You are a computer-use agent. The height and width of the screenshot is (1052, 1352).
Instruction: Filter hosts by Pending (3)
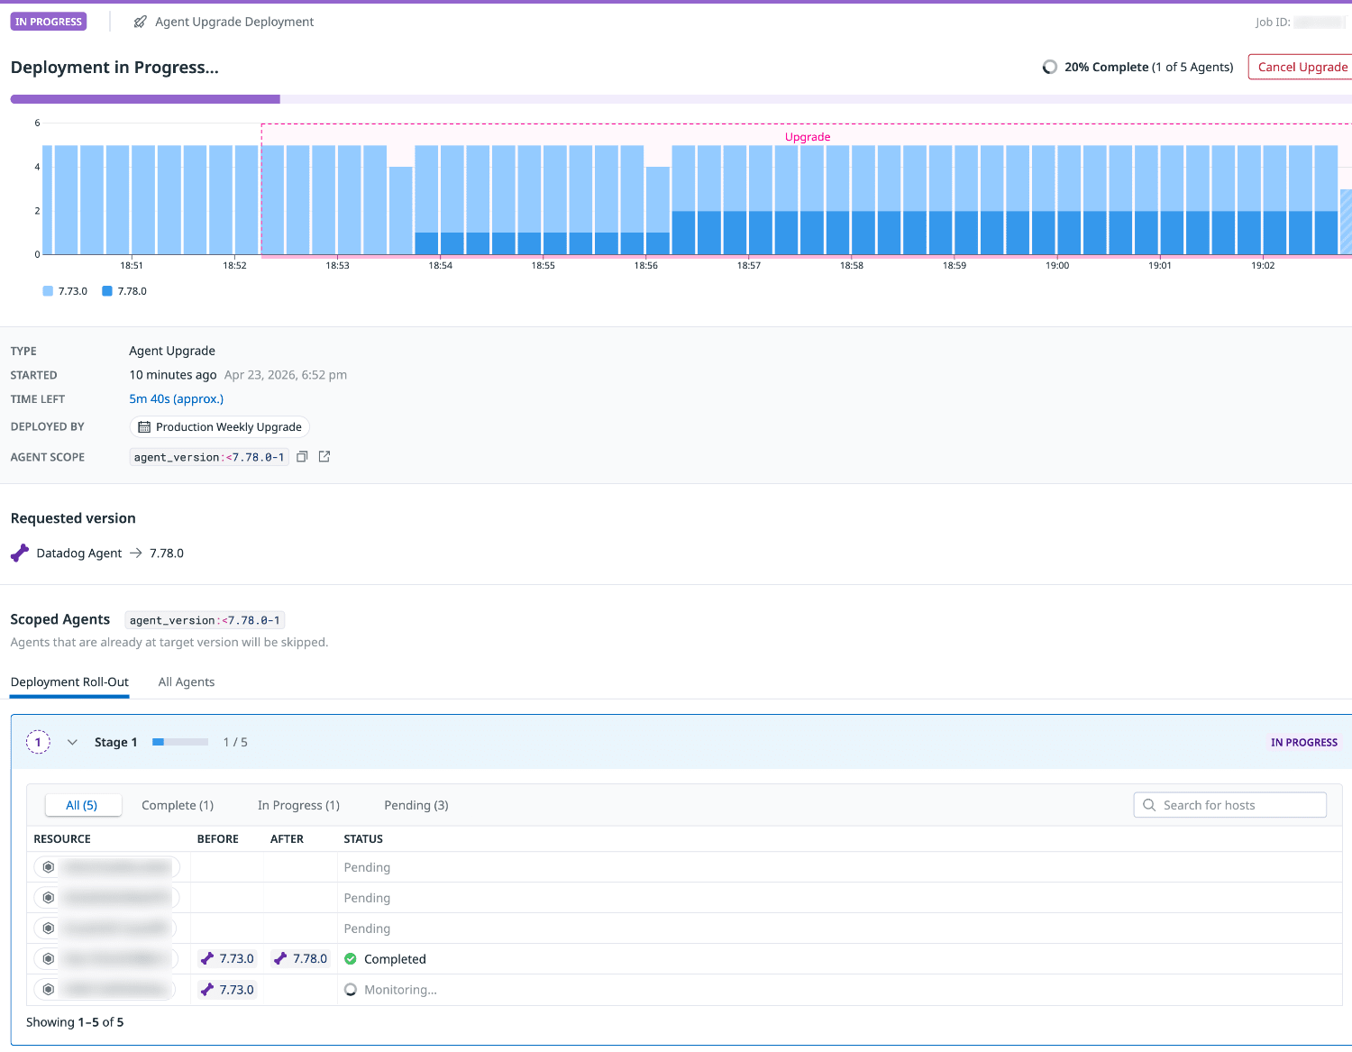coord(416,805)
